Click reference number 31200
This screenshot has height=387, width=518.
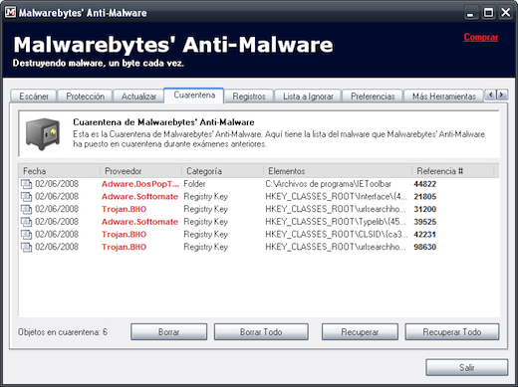pyautogui.click(x=425, y=209)
